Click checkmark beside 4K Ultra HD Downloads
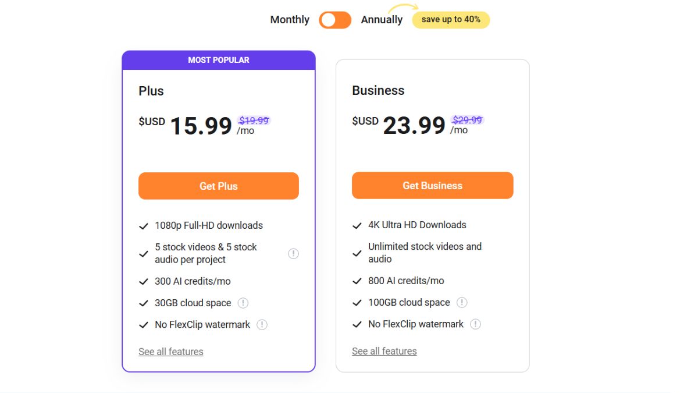The height and width of the screenshot is (393, 698). click(357, 225)
